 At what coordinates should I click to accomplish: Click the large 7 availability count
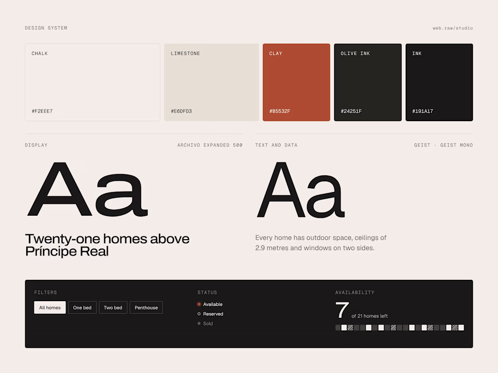coord(342,310)
